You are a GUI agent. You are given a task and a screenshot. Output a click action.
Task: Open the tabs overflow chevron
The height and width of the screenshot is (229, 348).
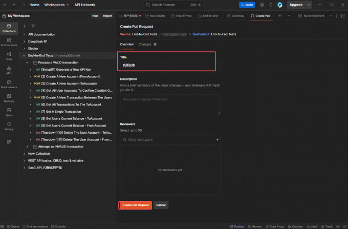coord(289,16)
